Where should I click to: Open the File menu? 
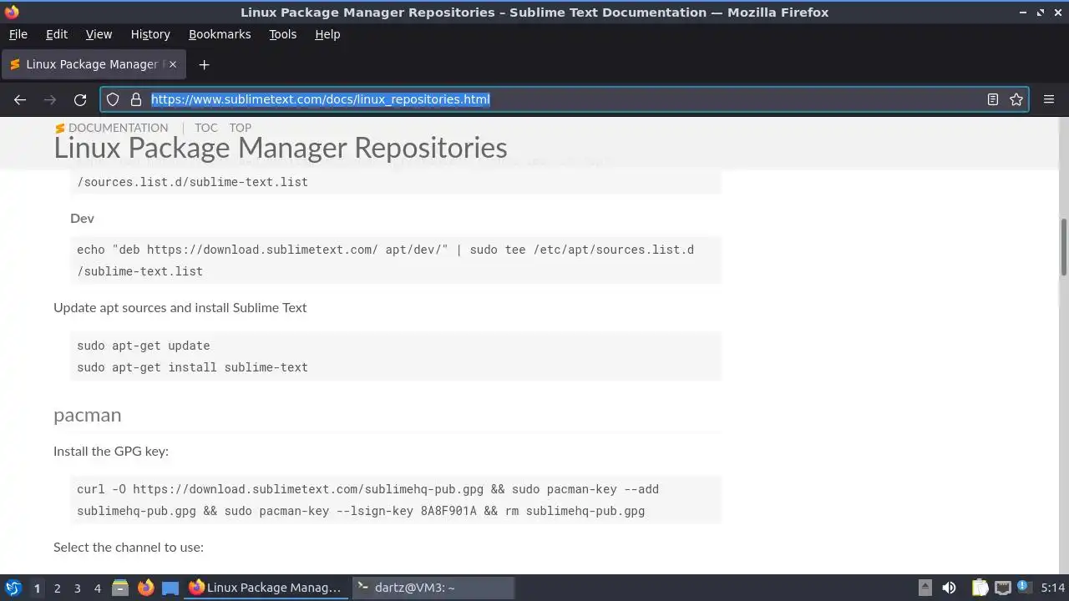pyautogui.click(x=18, y=34)
